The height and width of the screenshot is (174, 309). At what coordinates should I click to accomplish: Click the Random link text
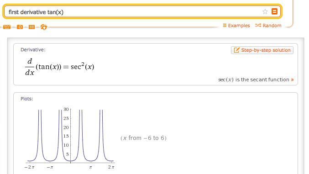272,25
